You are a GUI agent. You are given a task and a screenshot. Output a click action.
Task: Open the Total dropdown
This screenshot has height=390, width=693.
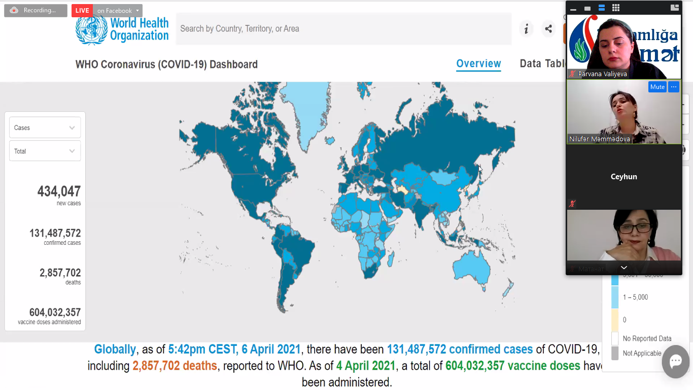pos(45,151)
